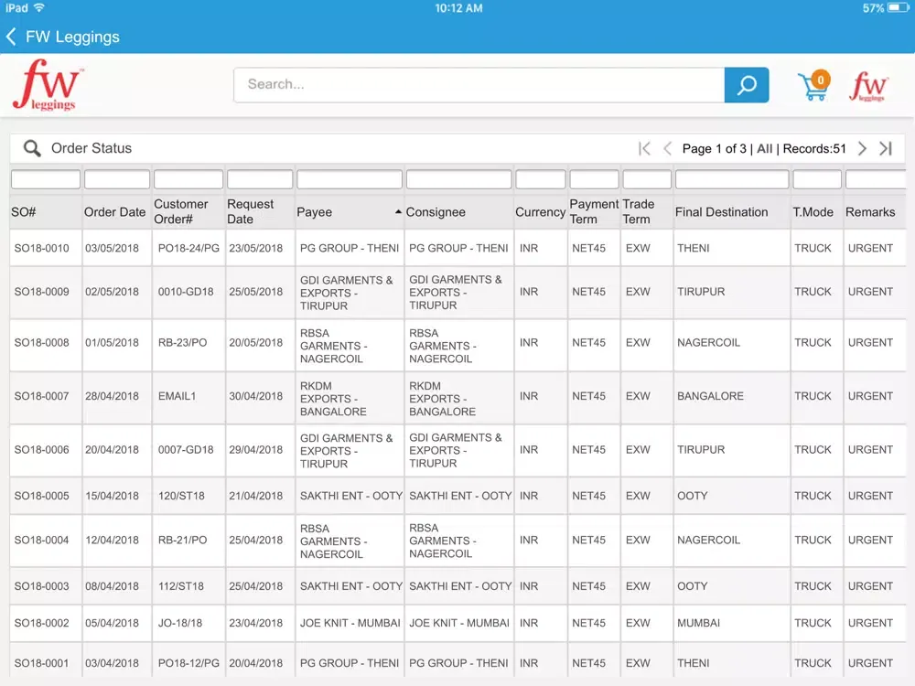Click the Currency filter box

[541, 179]
